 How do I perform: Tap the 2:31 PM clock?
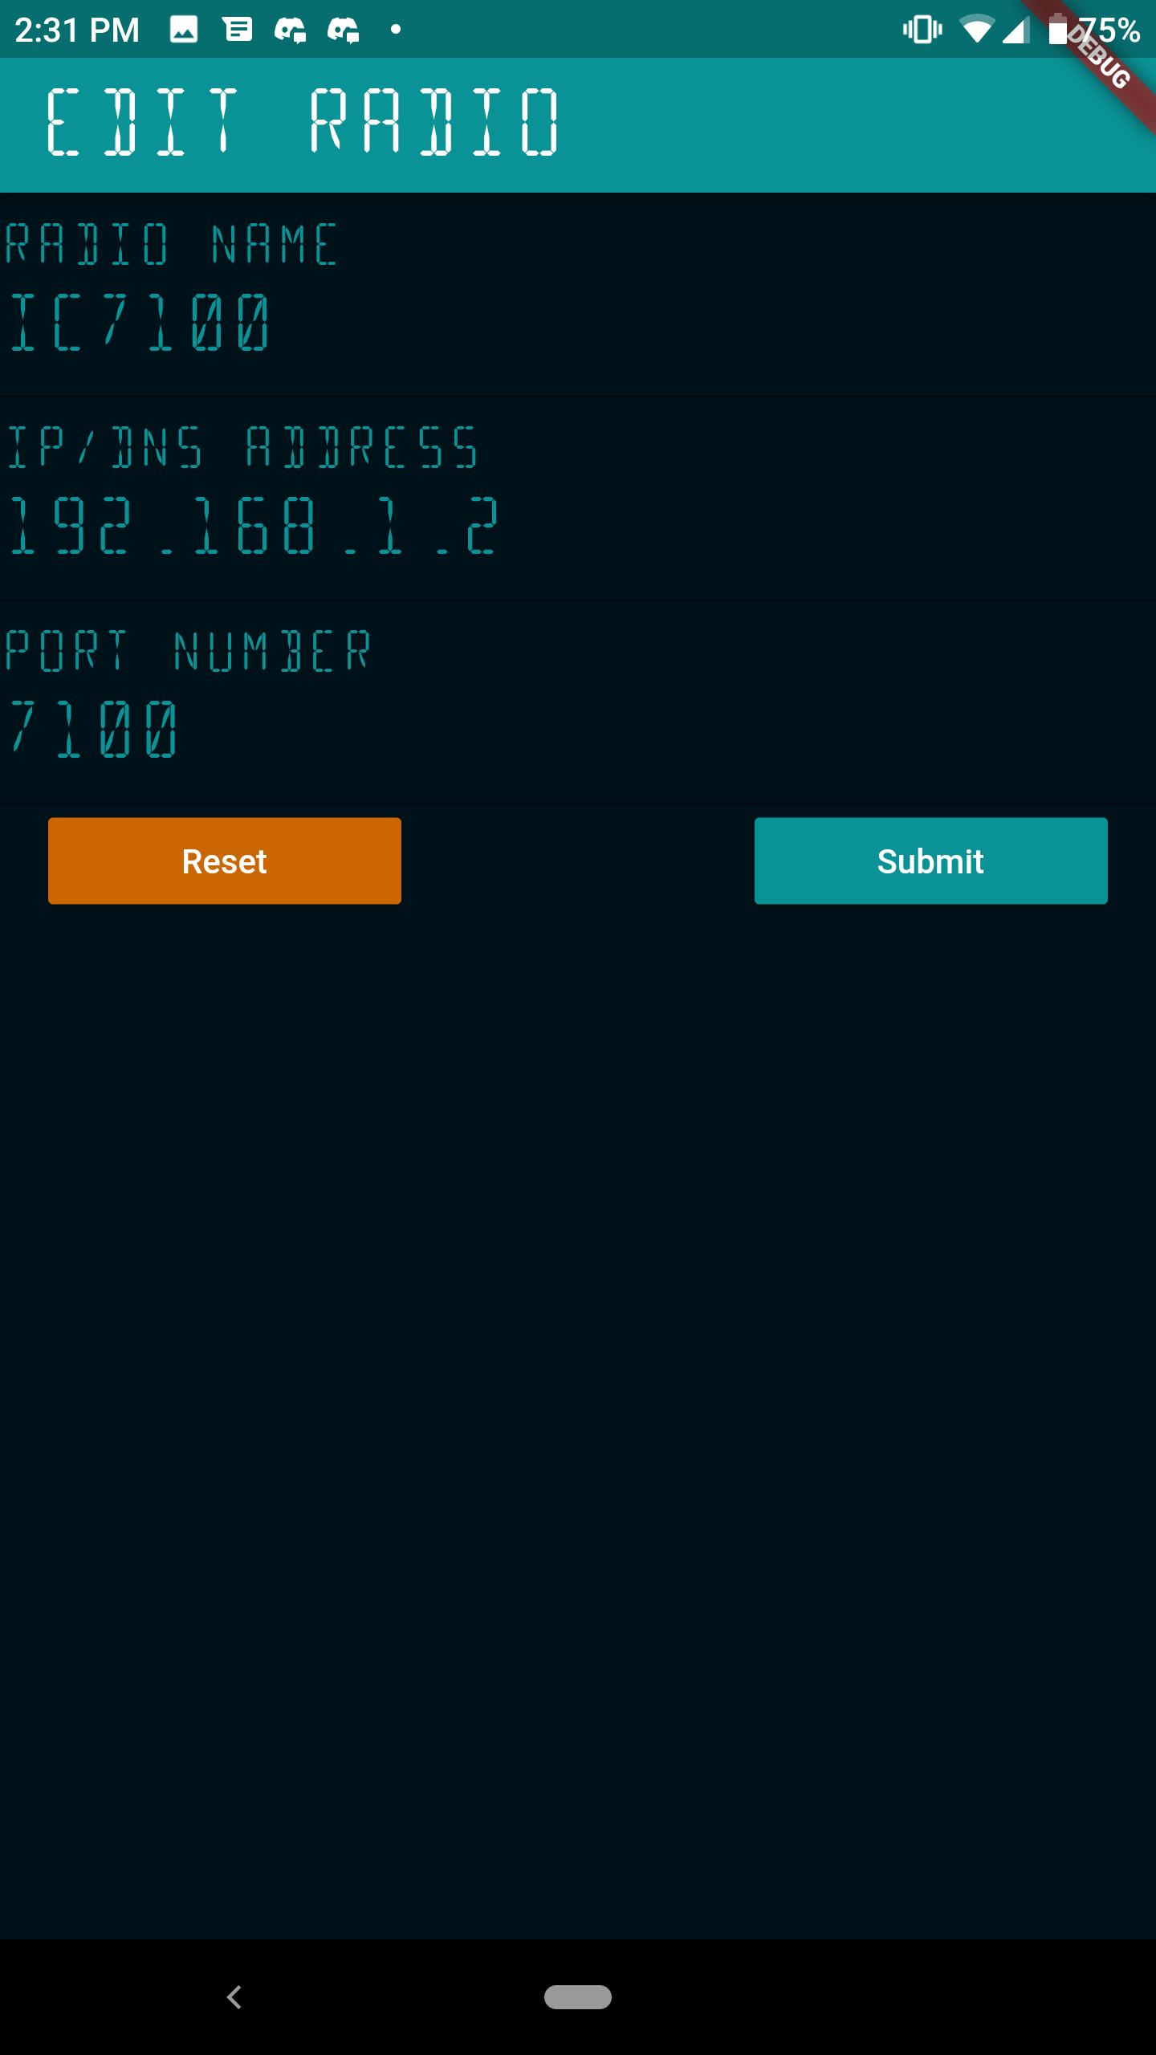[x=77, y=31]
